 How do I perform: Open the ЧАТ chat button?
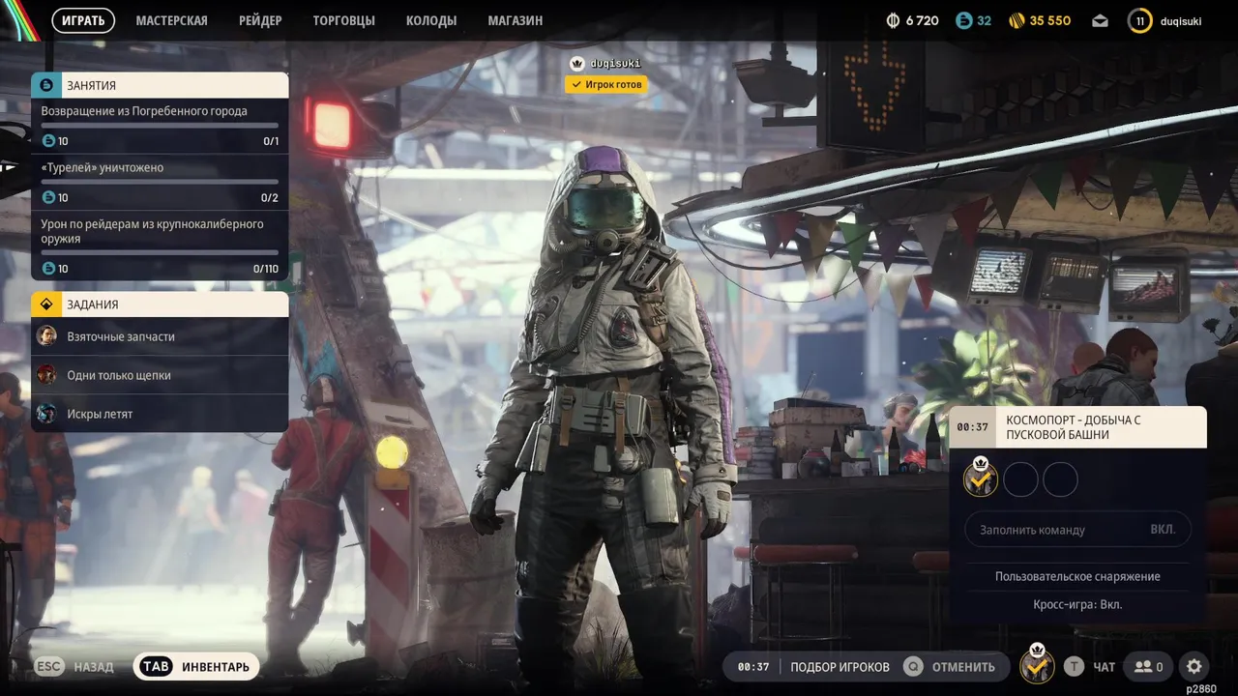(1105, 667)
